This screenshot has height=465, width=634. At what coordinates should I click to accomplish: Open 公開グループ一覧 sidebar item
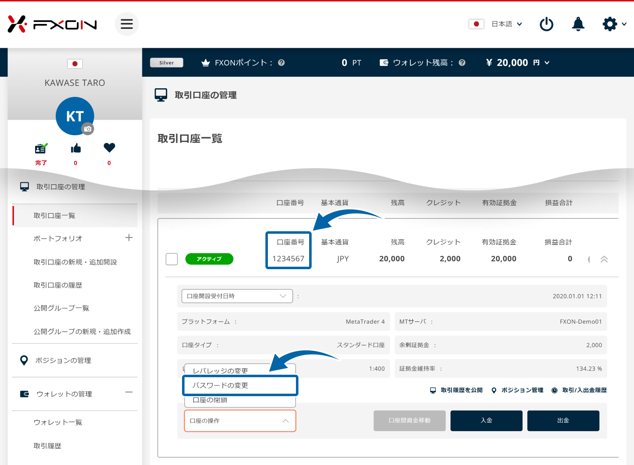point(61,308)
